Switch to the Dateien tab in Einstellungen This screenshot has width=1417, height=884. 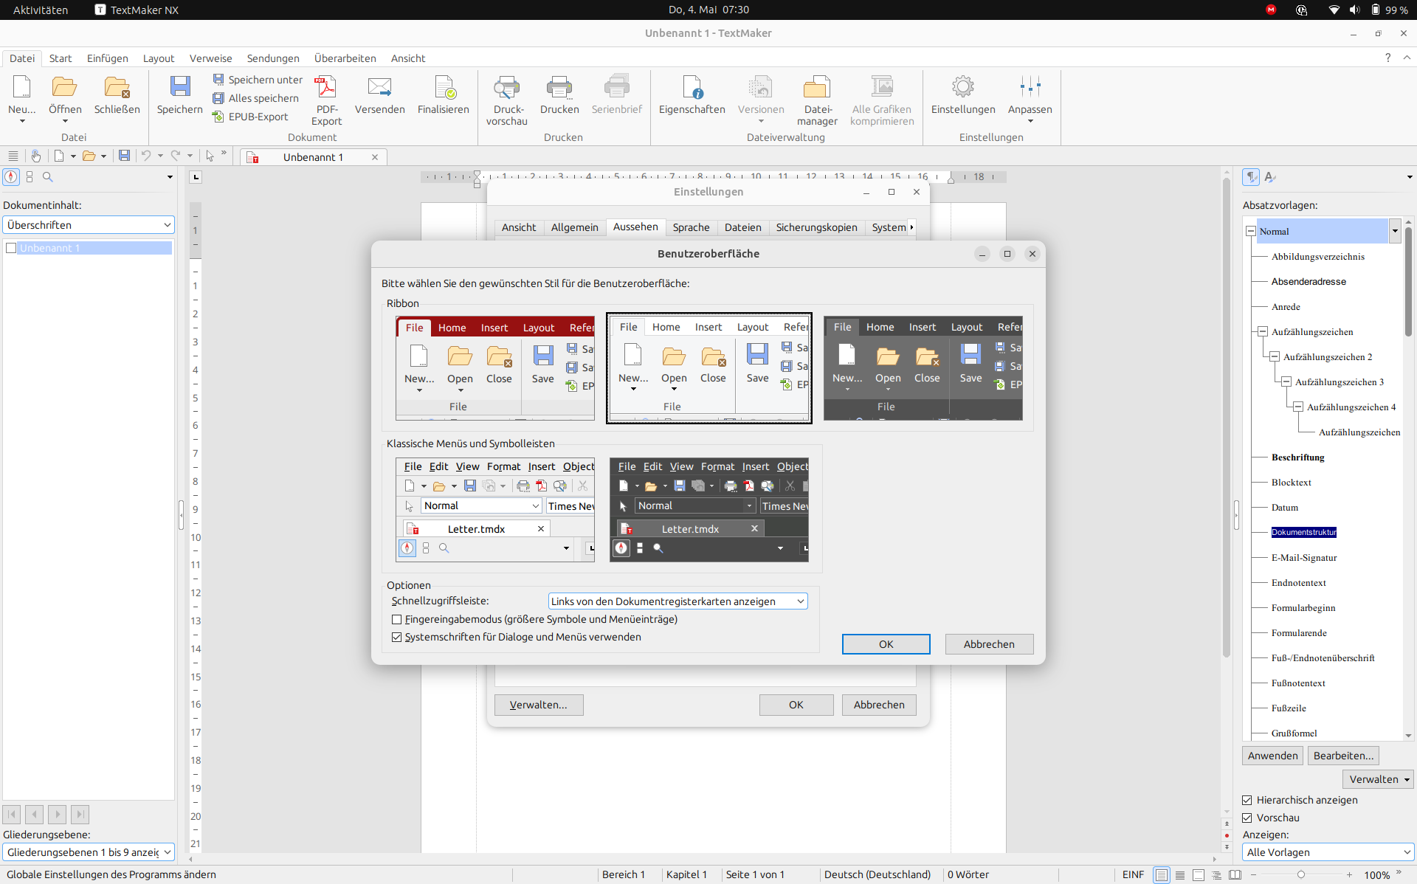tap(742, 226)
